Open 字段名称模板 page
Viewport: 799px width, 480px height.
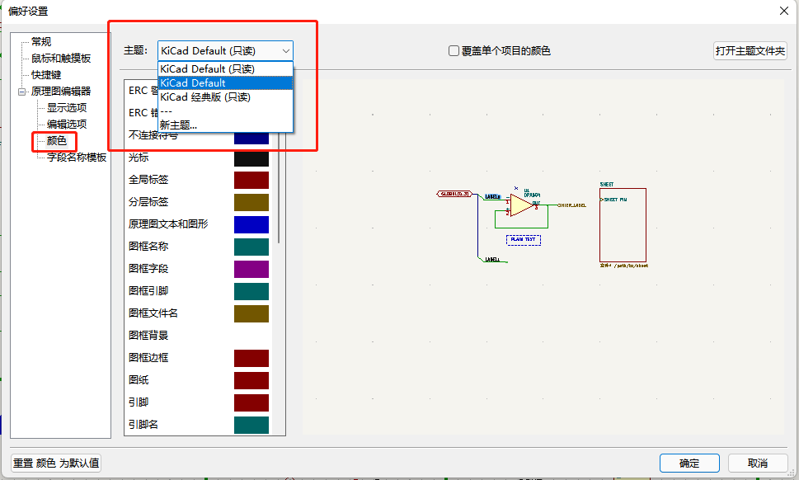tap(77, 158)
